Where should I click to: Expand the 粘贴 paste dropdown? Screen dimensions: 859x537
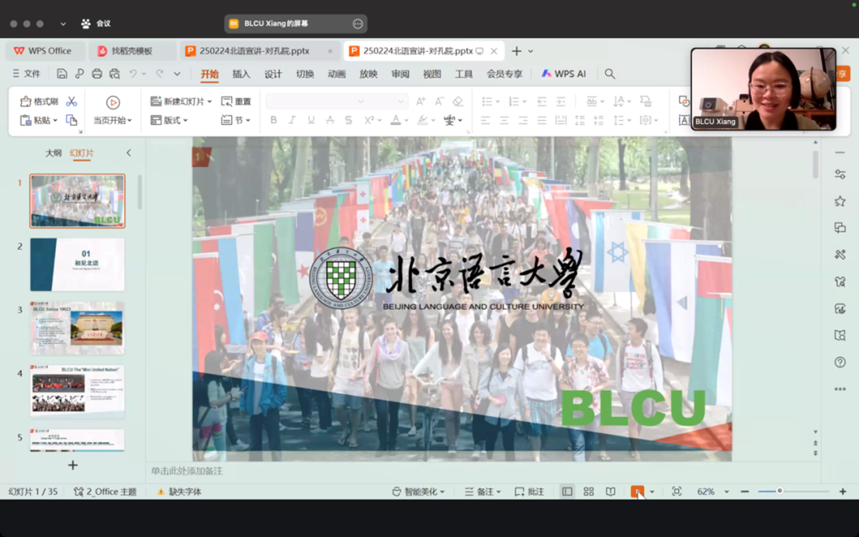pos(55,120)
